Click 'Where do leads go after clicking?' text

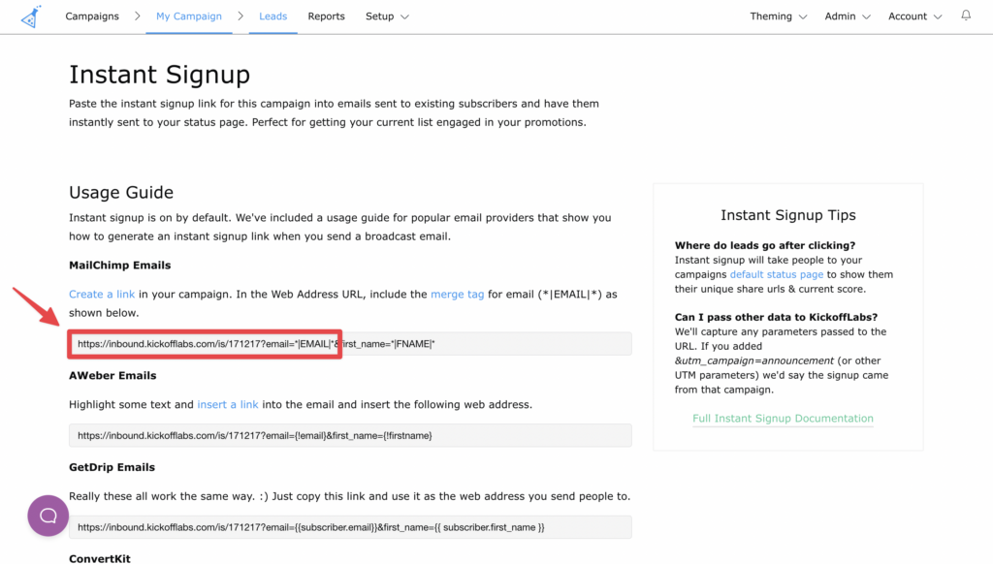(x=765, y=245)
